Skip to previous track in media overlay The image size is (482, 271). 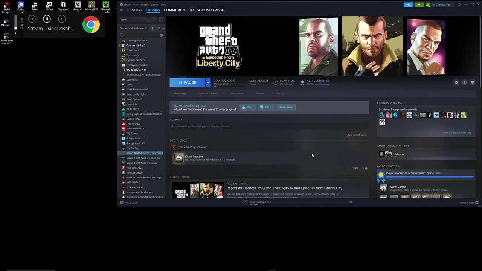(32, 19)
